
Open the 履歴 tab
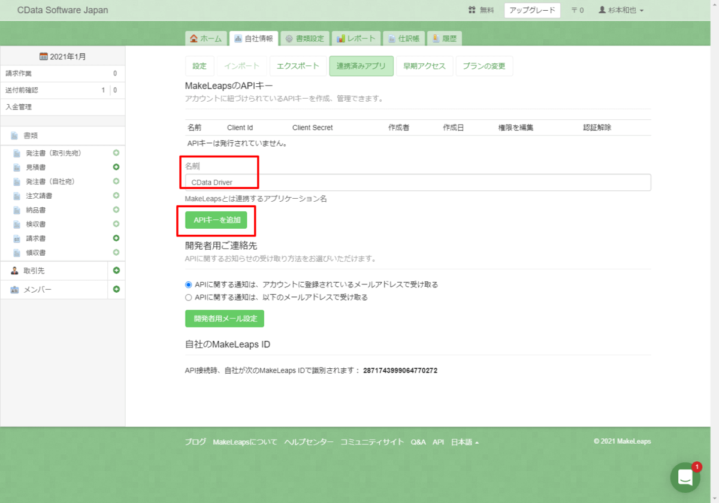[445, 38]
